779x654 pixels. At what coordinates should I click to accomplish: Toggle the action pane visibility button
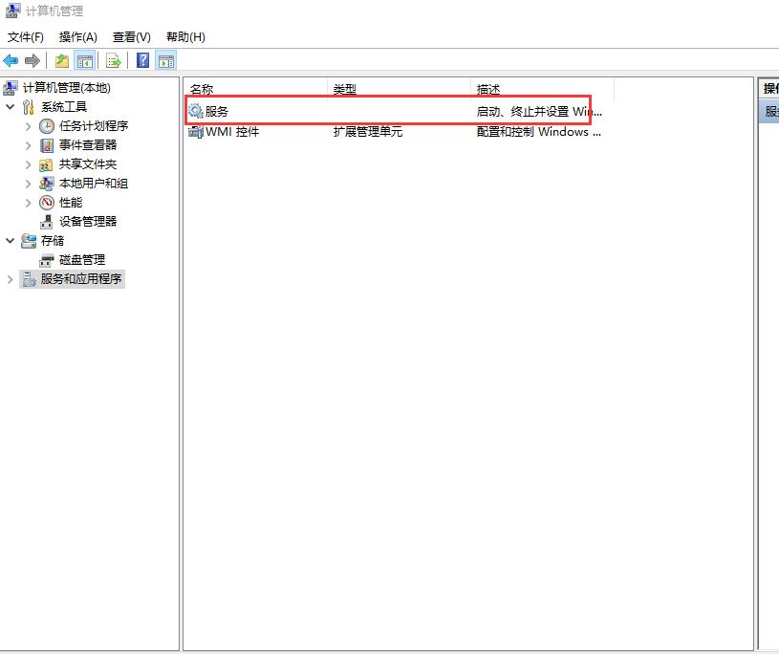tap(164, 59)
